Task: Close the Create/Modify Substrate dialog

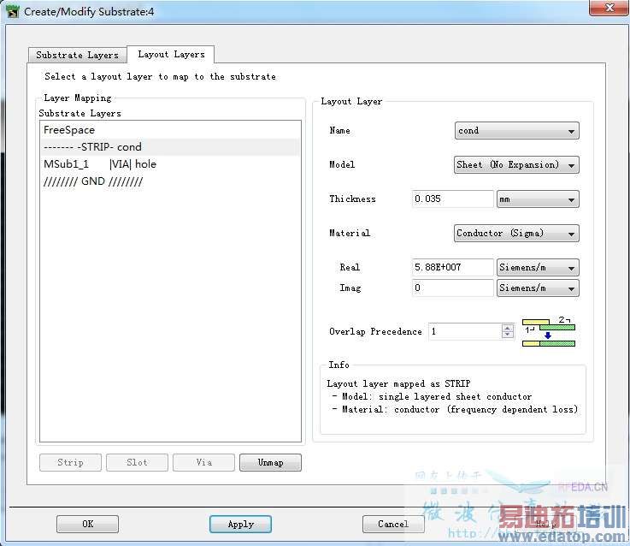Action: coord(609,8)
